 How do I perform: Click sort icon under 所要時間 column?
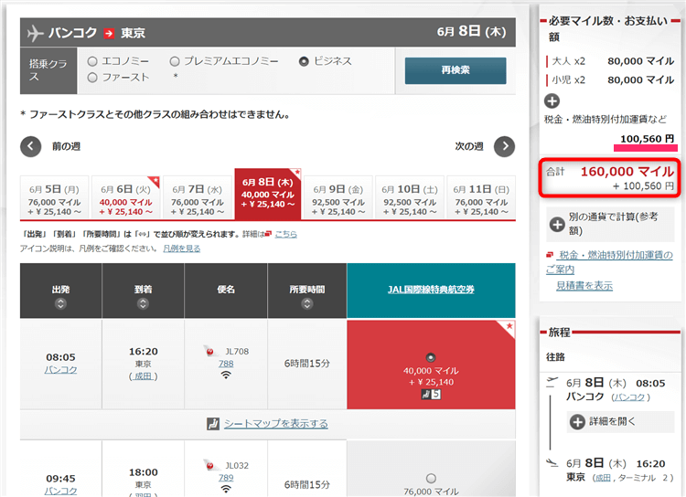306,306
